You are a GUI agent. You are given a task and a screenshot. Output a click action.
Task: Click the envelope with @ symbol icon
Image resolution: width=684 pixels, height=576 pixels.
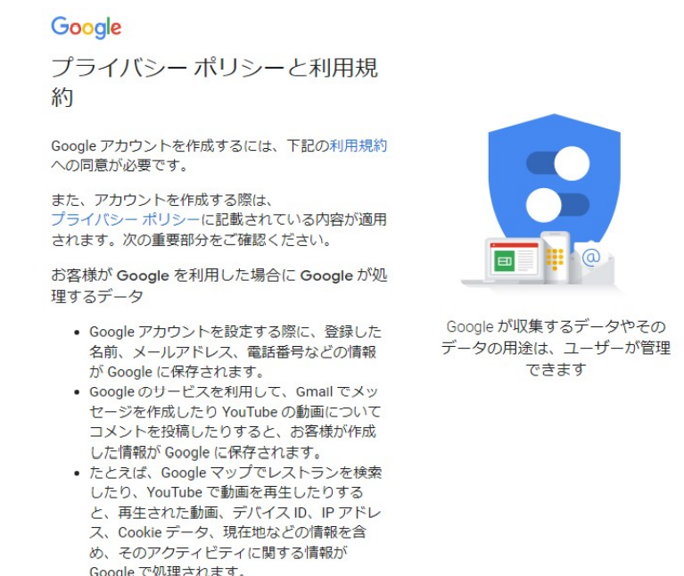[592, 260]
